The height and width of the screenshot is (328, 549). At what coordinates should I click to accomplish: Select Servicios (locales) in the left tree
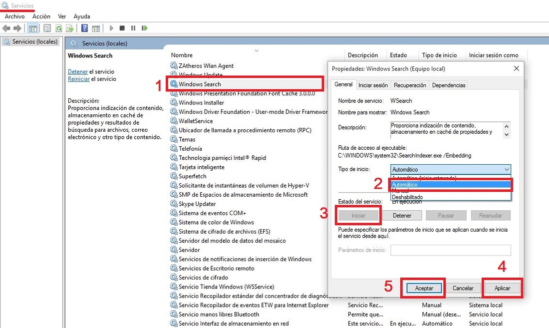[34, 41]
